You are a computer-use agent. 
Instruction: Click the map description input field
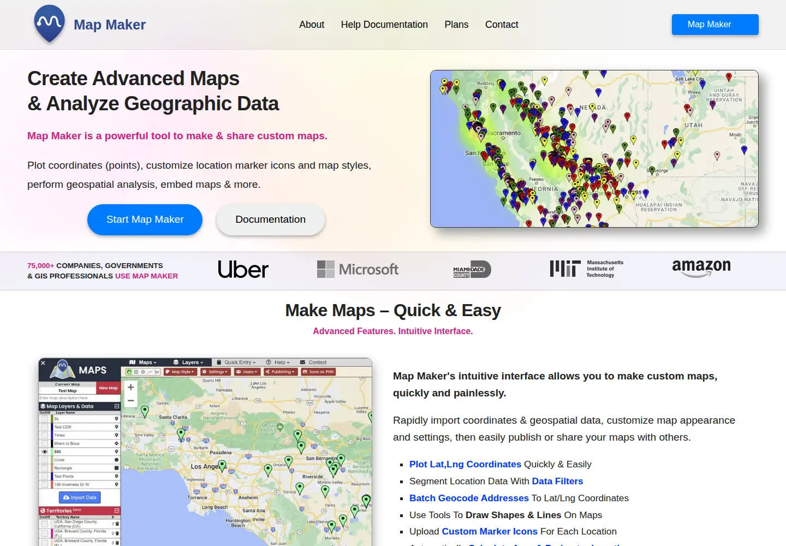coord(80,398)
